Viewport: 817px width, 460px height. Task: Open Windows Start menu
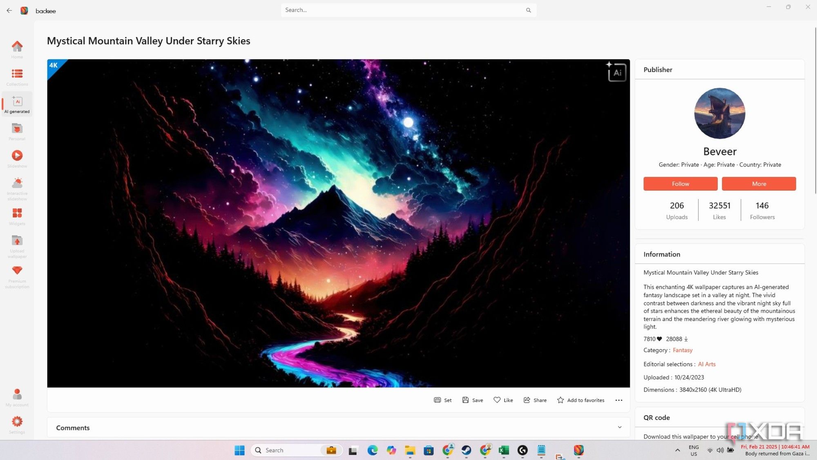tap(239, 450)
